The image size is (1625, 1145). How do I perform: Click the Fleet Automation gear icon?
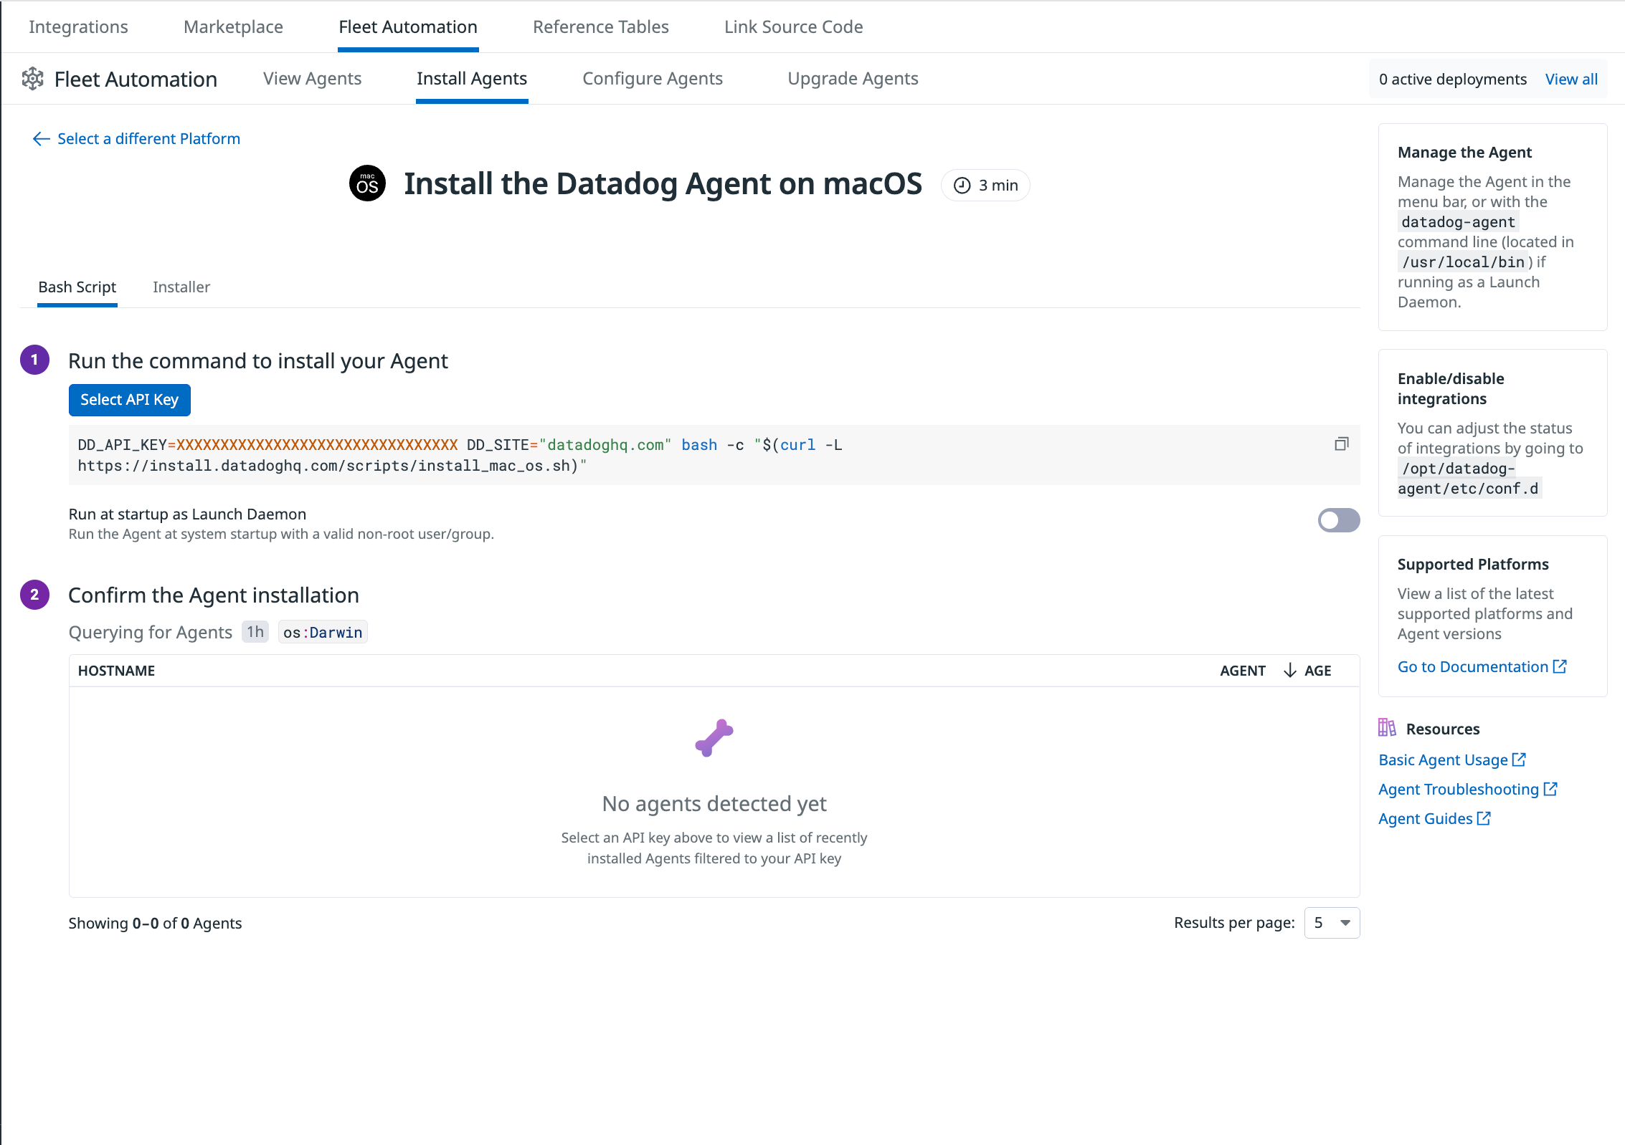[x=33, y=79]
